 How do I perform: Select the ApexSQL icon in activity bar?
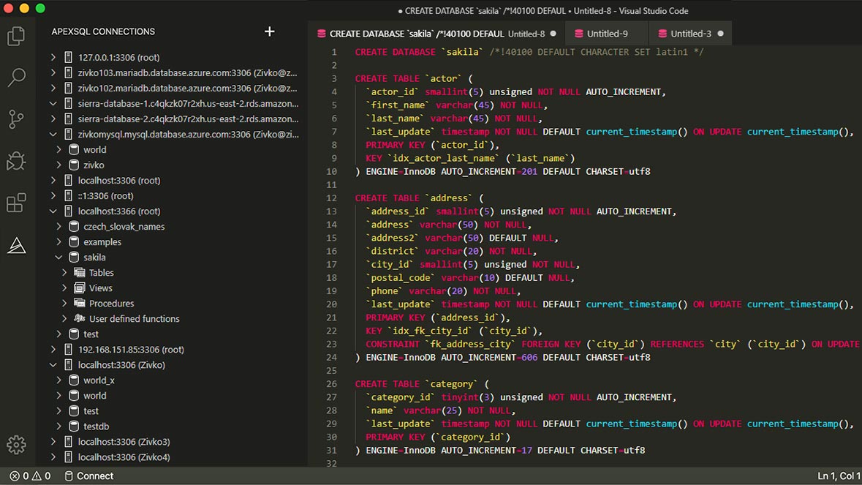point(16,246)
